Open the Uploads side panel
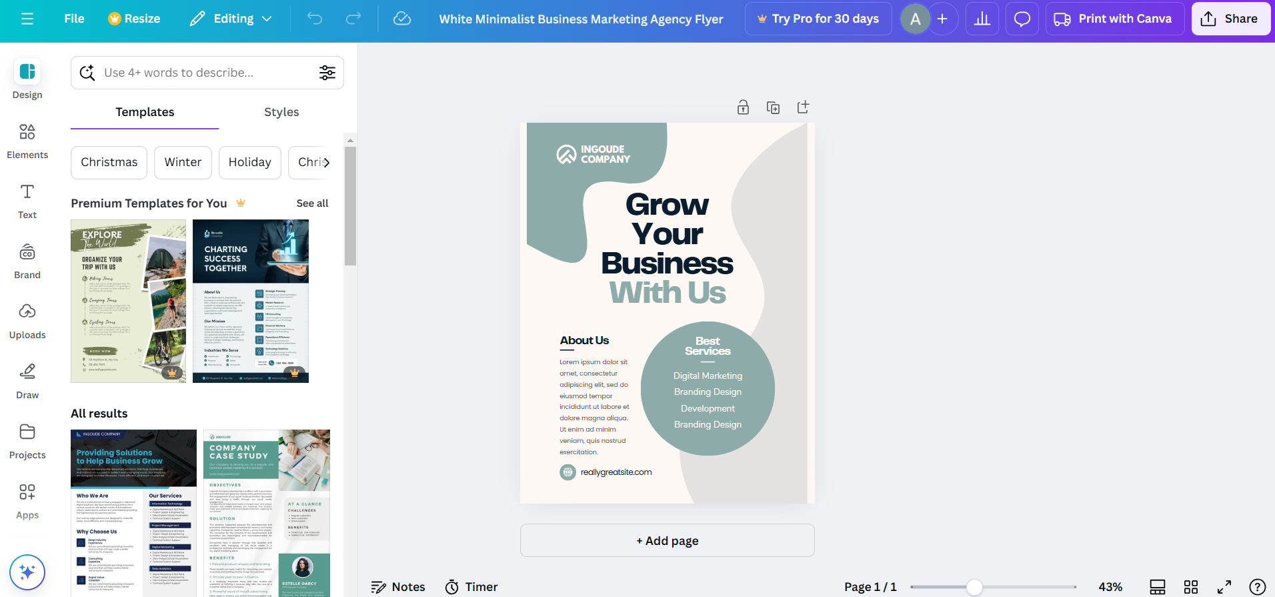 (27, 320)
